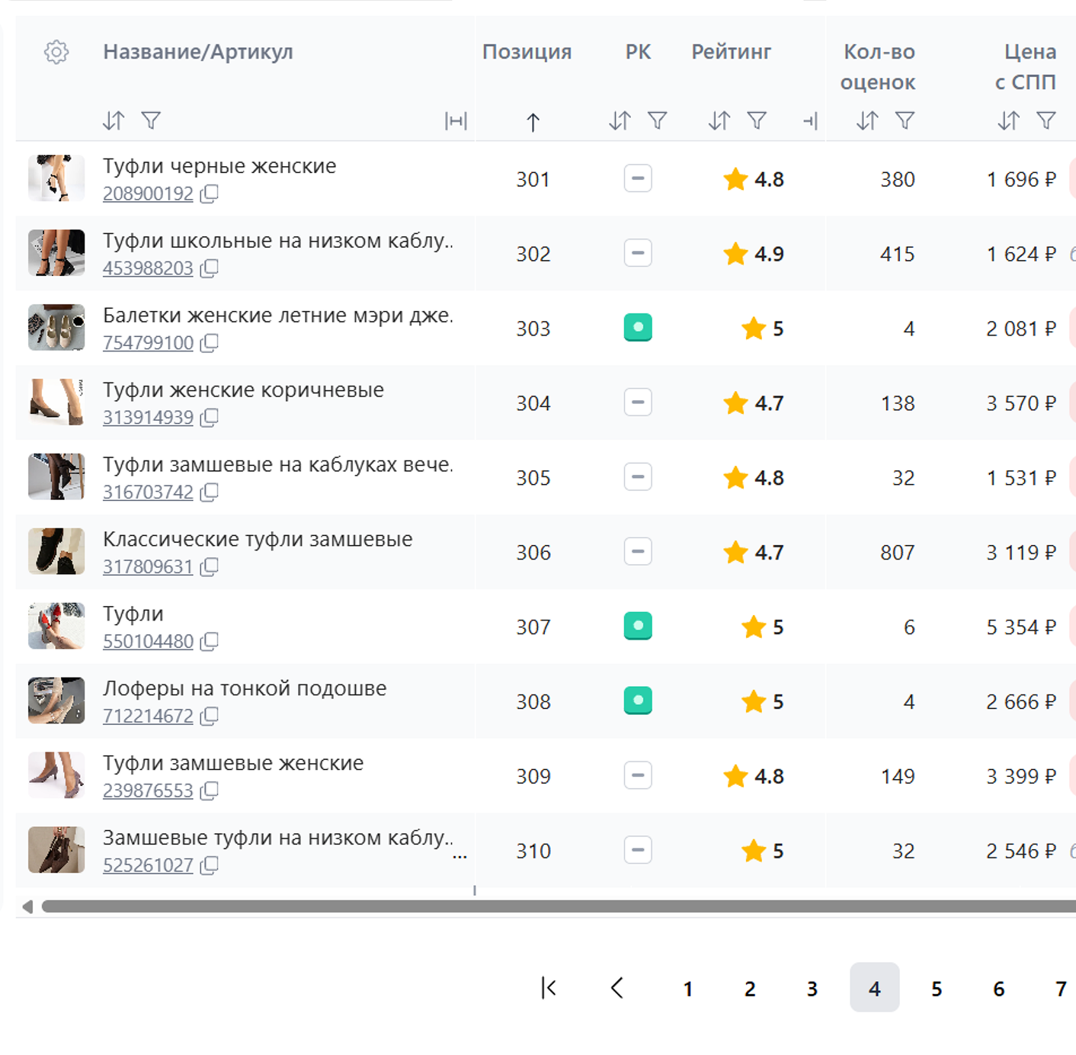Viewport: 1076px width, 1055px height.
Task: Expand Название/Артикул column width icon
Action: pos(455,120)
